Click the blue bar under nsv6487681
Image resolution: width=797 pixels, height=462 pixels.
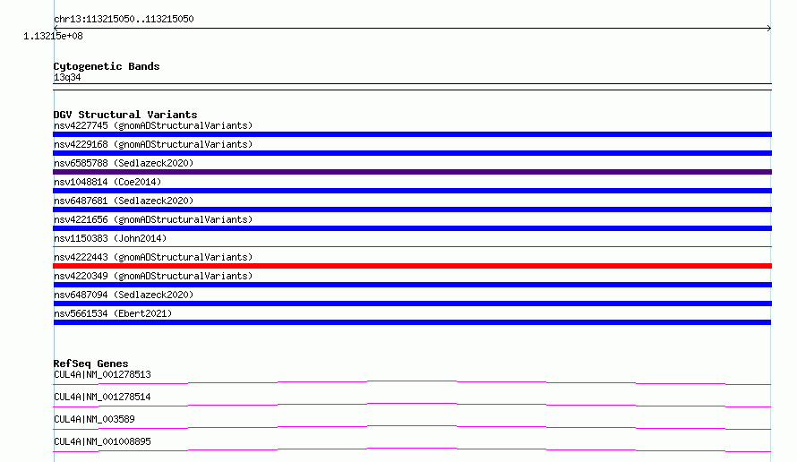click(412, 210)
